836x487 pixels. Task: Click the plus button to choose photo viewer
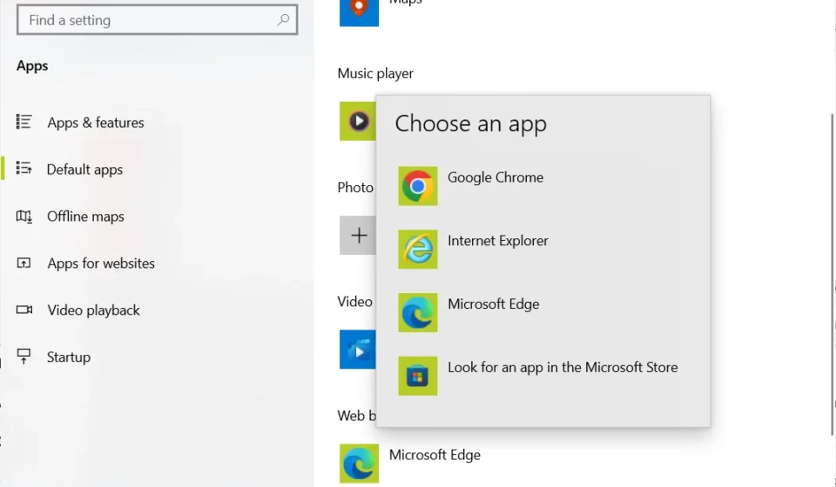pyautogui.click(x=358, y=236)
